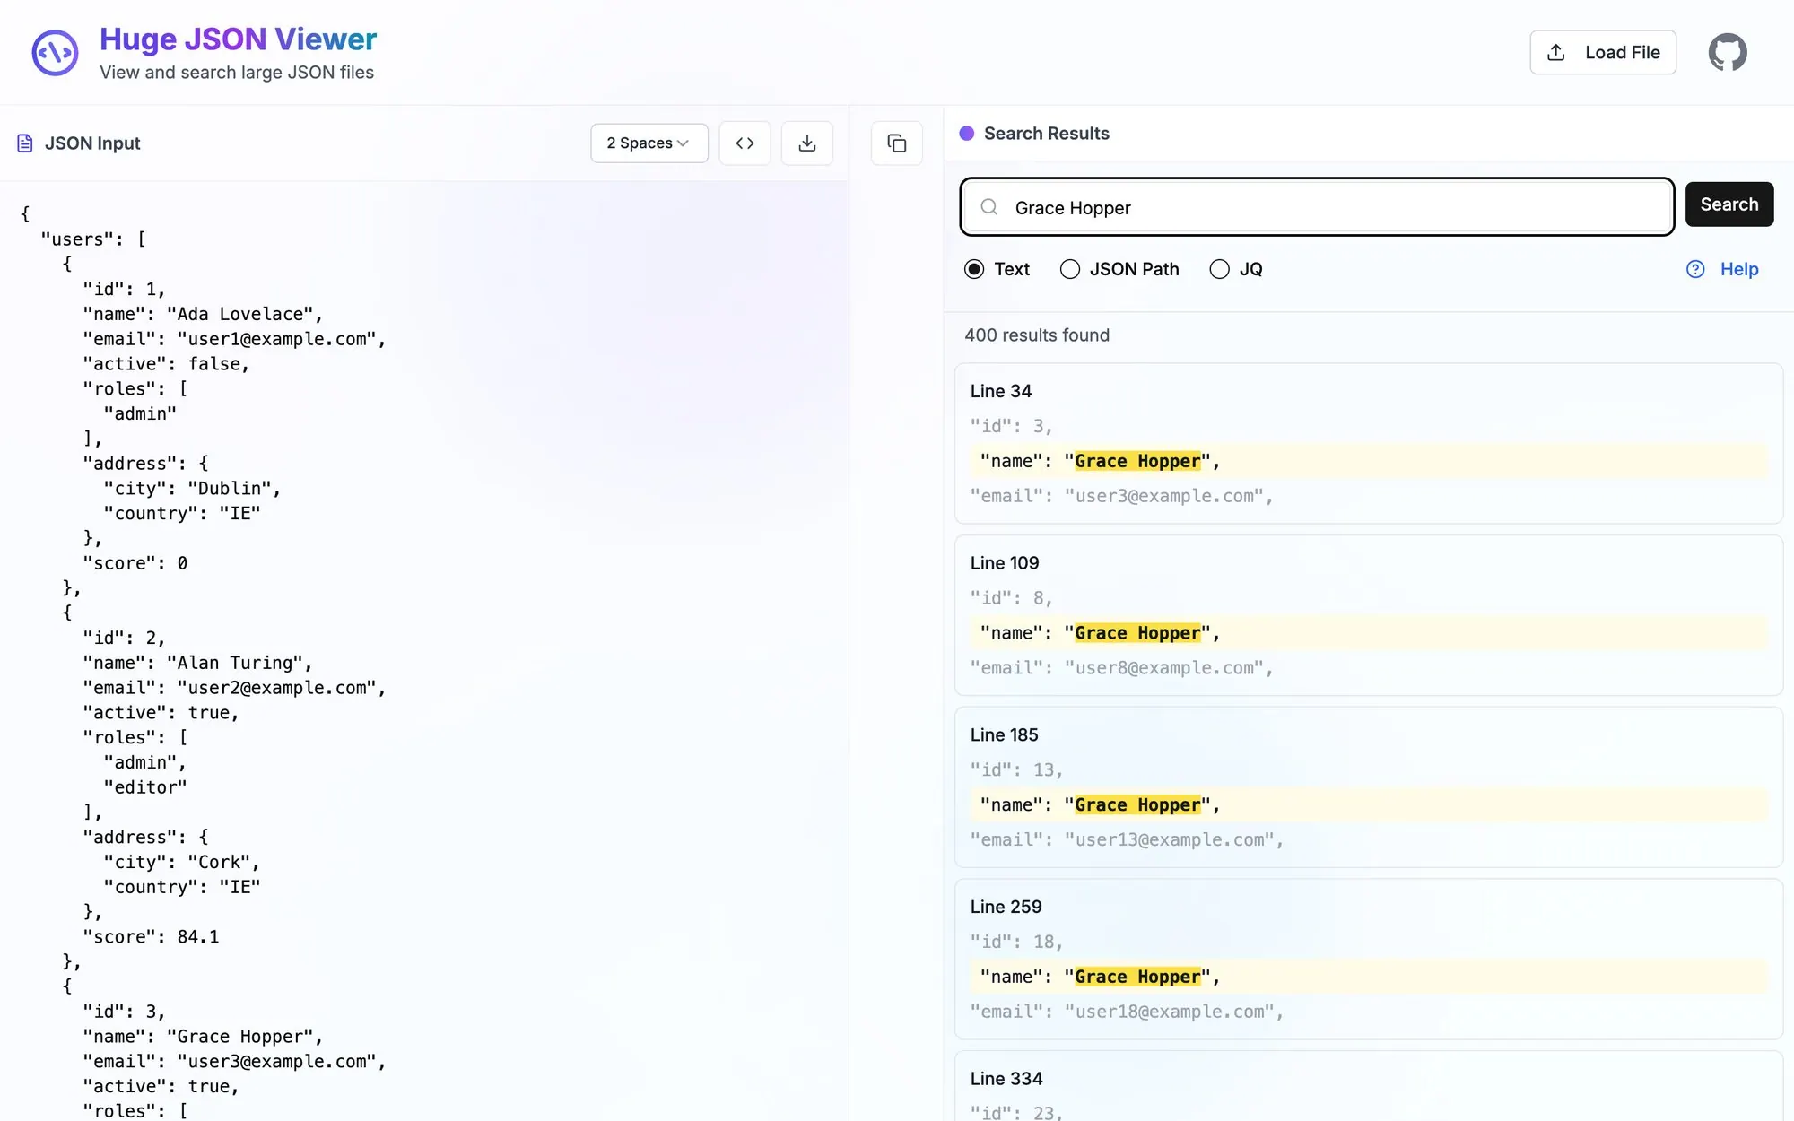Open the Line 185 search result

point(1369,787)
